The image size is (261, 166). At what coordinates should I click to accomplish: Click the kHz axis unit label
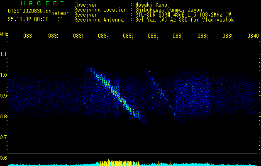4,34
